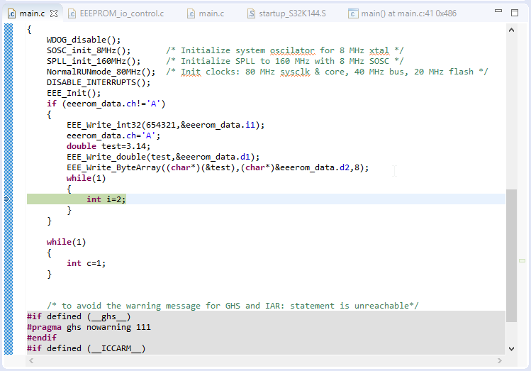Click the misspelled word 'oscilator' in comment
Screen dimensions: 531x371
[x=292, y=50]
